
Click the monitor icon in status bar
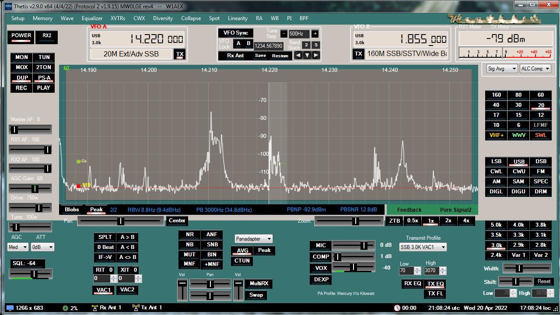point(10,308)
